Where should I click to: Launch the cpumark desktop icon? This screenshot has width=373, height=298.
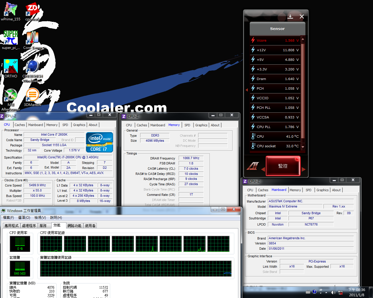point(32,12)
